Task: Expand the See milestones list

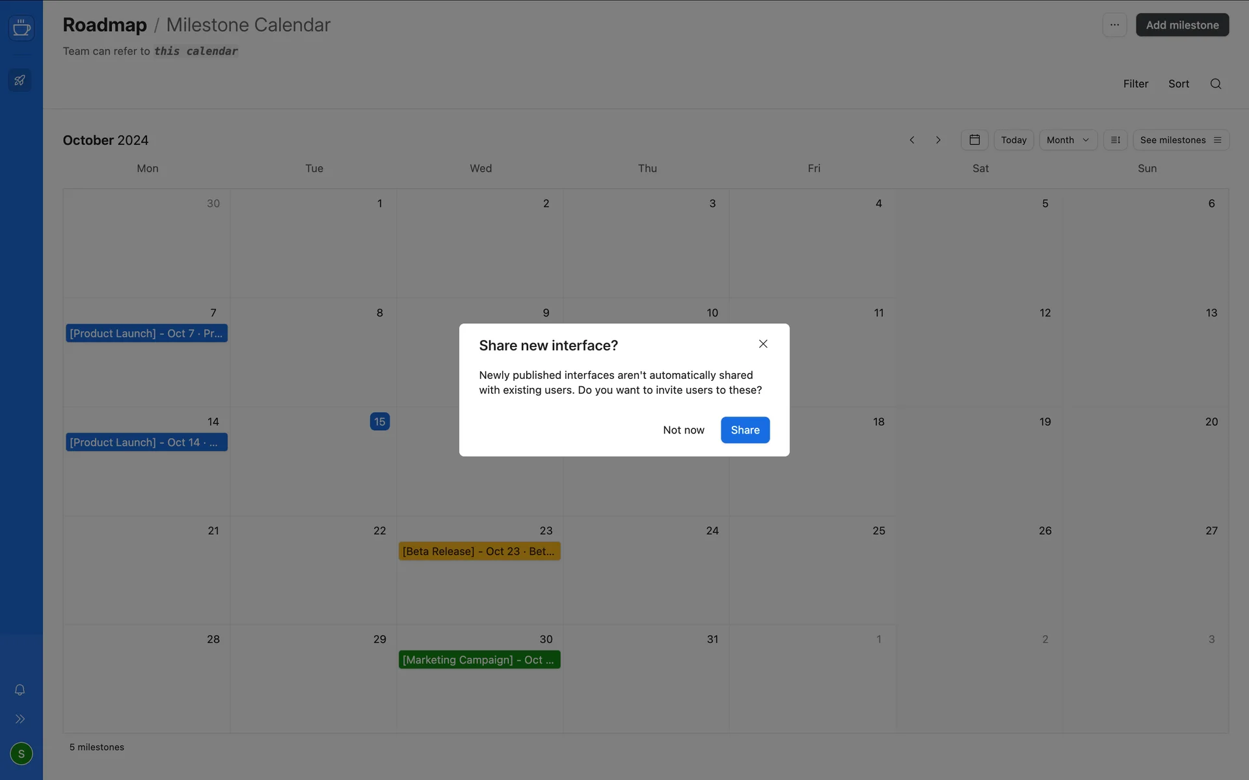Action: click(1180, 140)
